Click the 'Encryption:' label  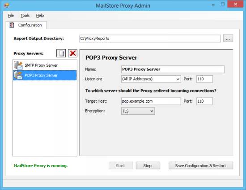95,111
